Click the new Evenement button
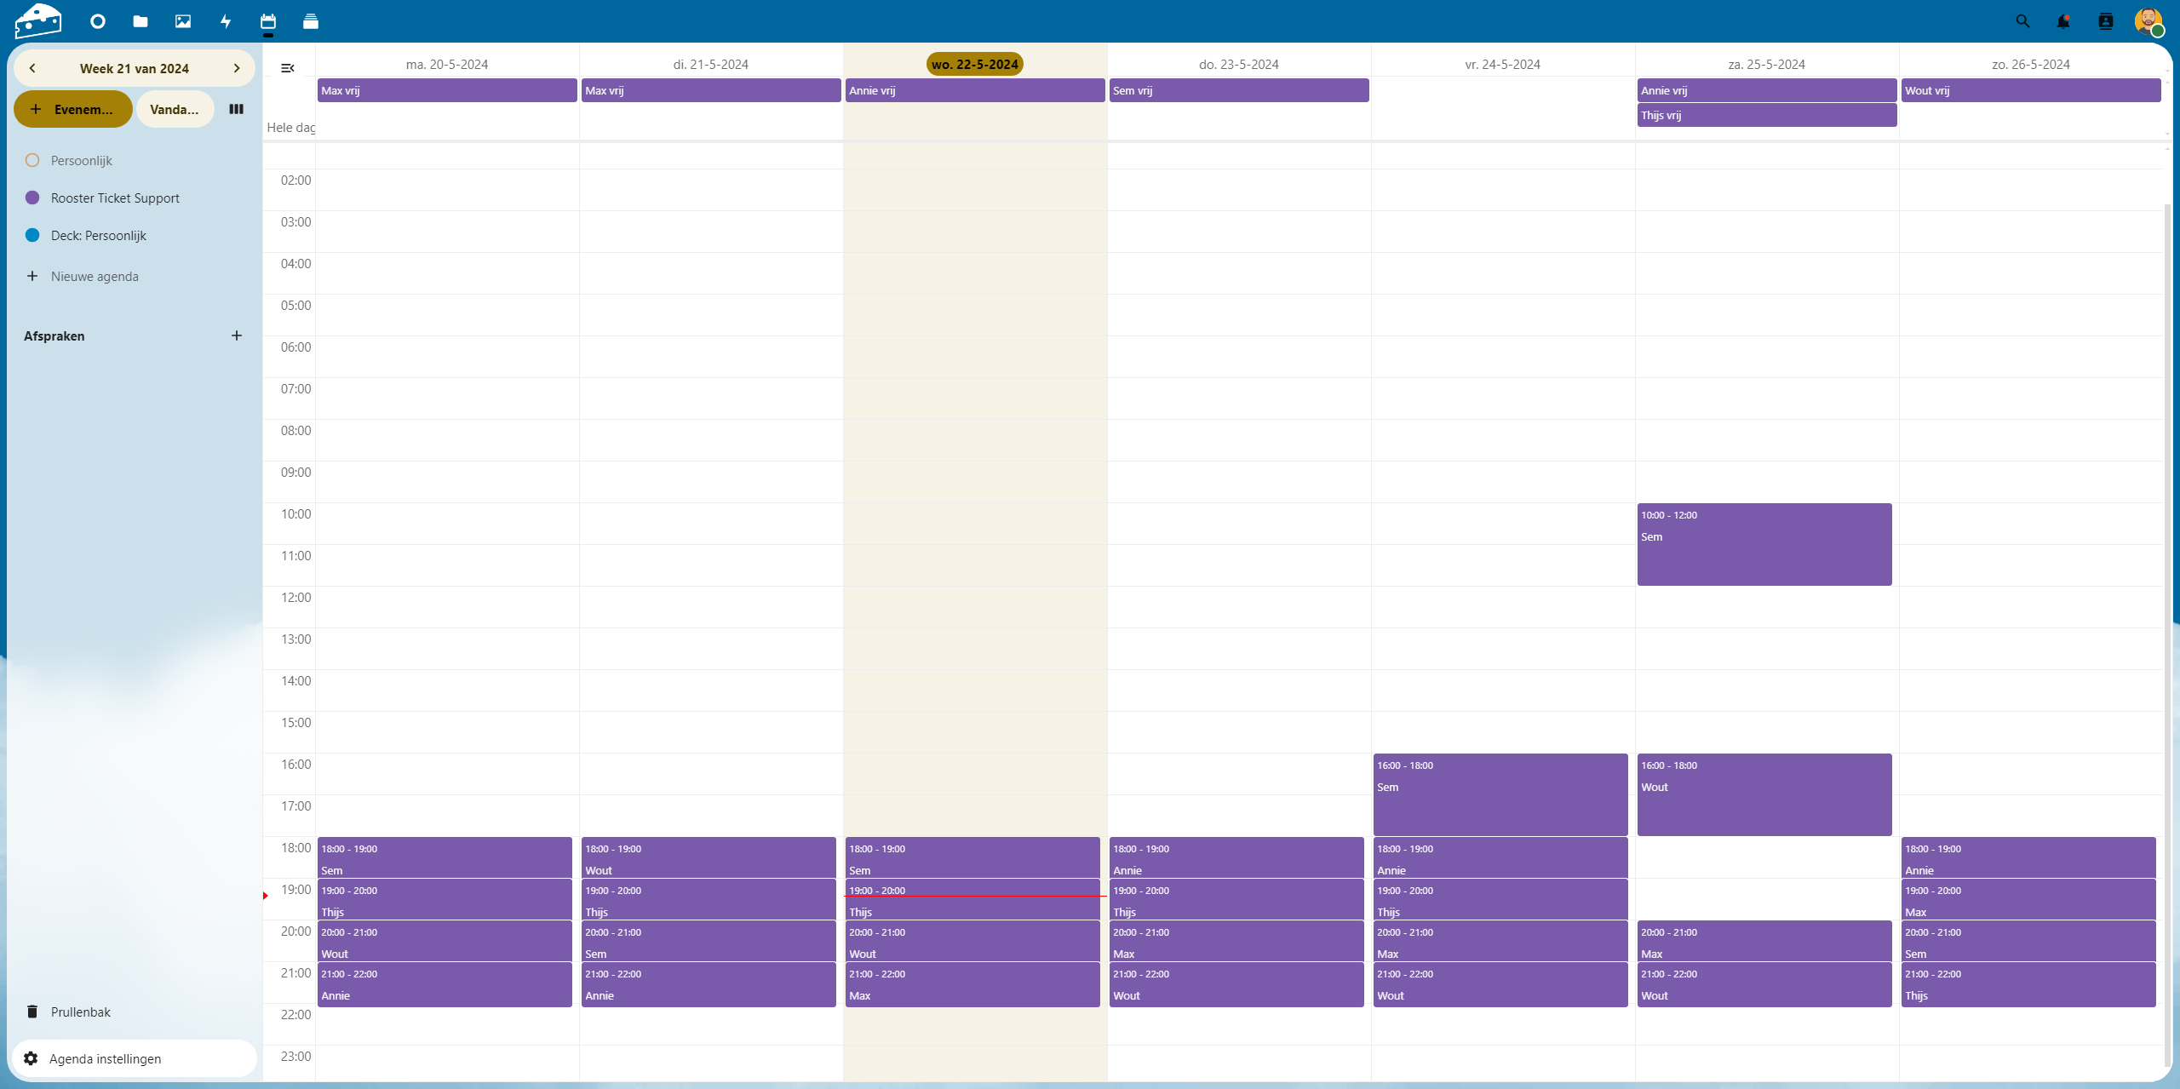 72,109
